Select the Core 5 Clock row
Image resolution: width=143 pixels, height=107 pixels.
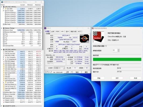(23, 22)
